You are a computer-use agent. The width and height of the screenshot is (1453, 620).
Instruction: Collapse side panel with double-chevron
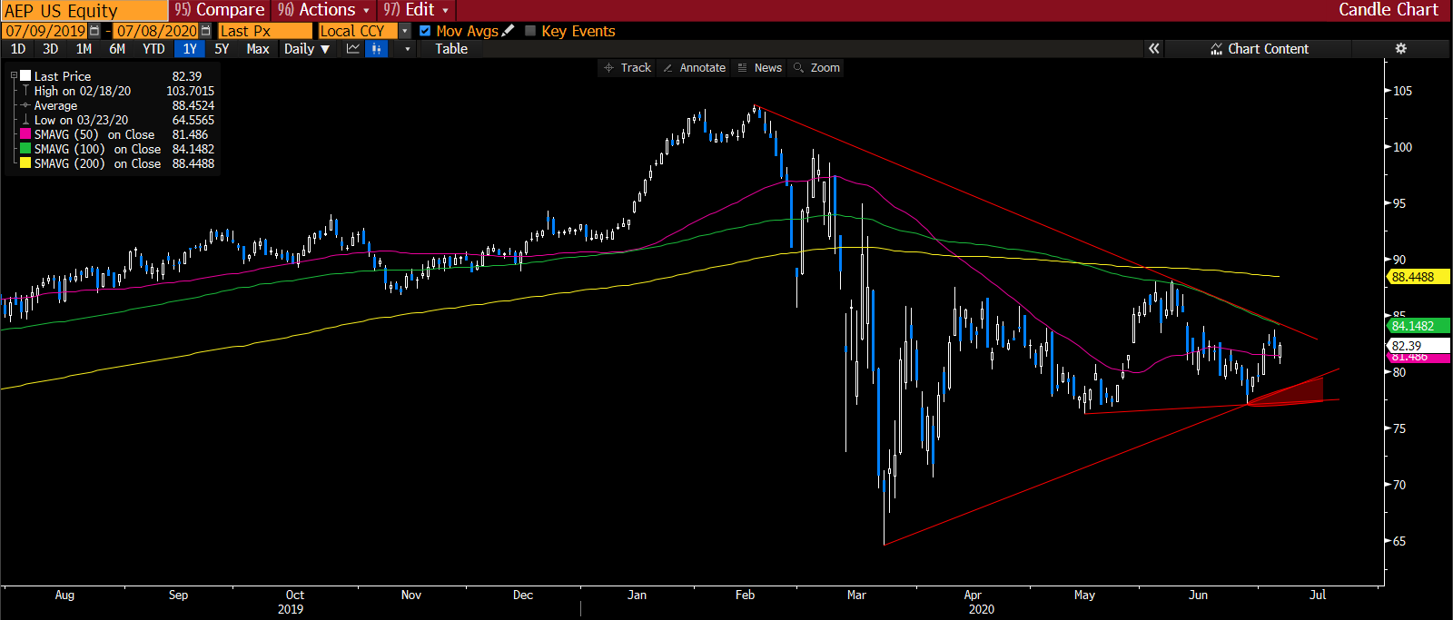coord(1153,49)
